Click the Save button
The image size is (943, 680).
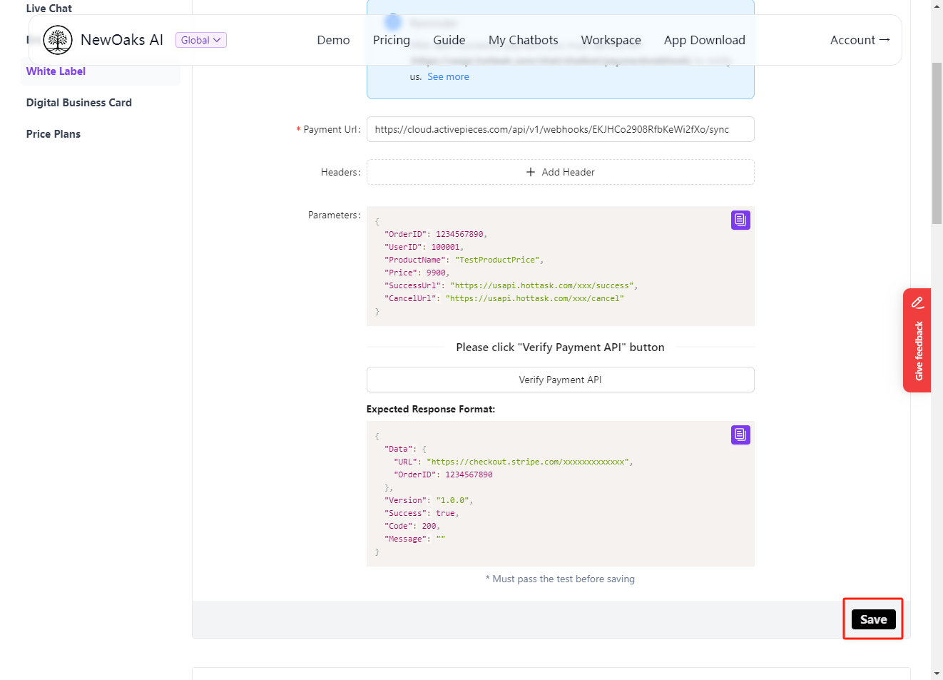[x=873, y=619]
